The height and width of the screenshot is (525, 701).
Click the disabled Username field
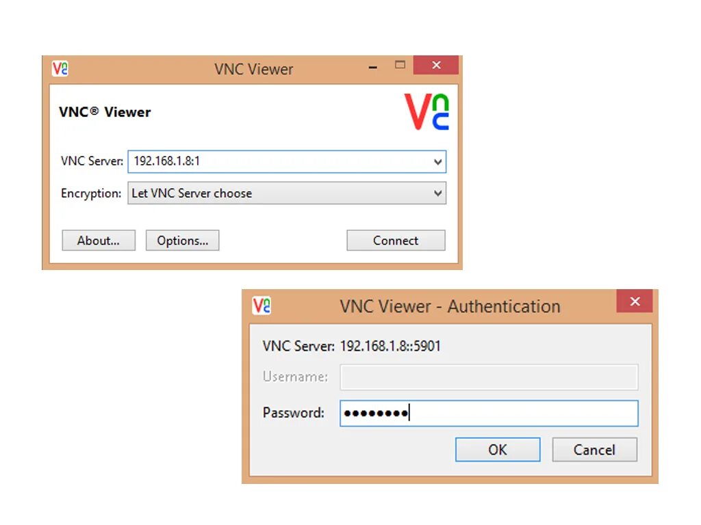click(x=489, y=377)
